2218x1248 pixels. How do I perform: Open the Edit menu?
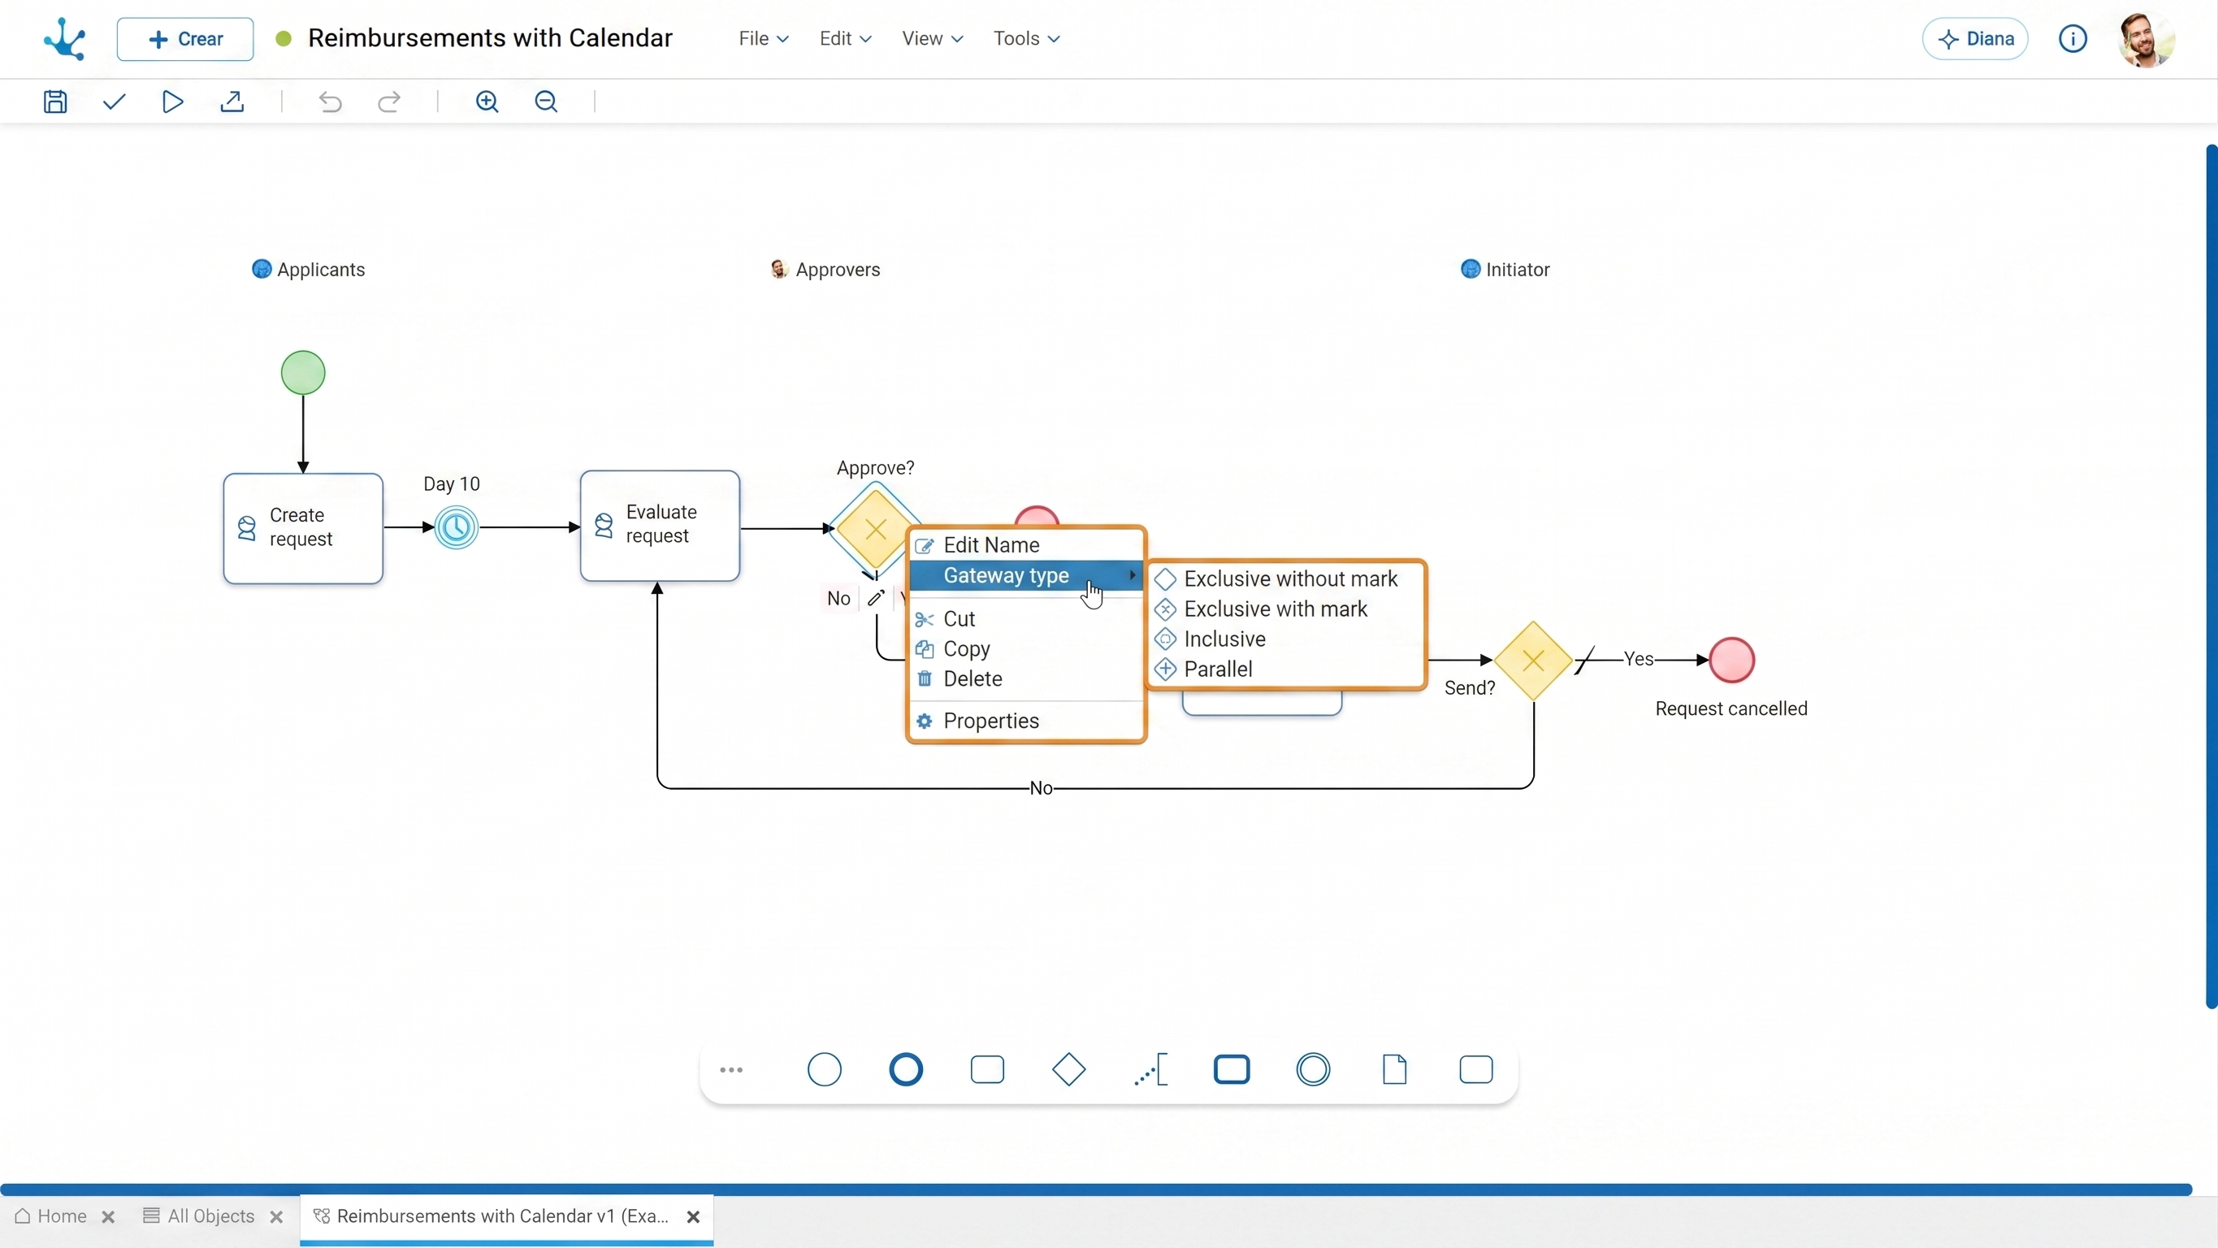click(x=846, y=39)
